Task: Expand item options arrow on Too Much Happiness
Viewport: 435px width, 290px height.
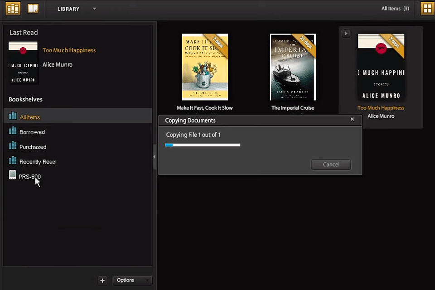Action: point(346,34)
